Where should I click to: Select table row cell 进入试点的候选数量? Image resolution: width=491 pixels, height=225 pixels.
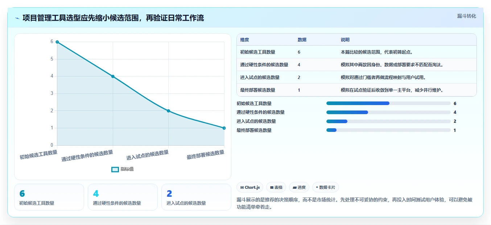(x=260, y=78)
